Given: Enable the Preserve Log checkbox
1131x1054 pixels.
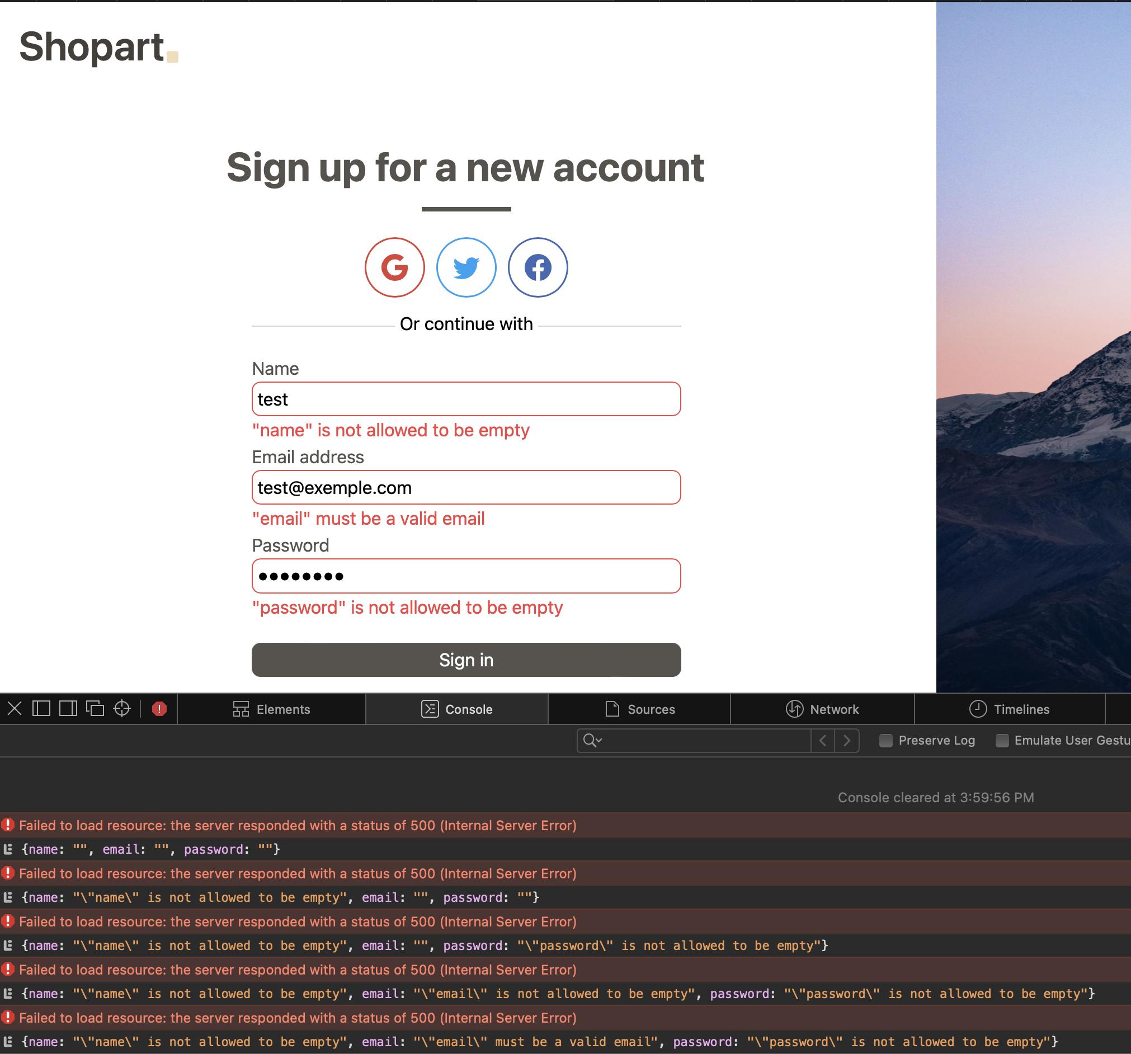Looking at the screenshot, I should (886, 740).
